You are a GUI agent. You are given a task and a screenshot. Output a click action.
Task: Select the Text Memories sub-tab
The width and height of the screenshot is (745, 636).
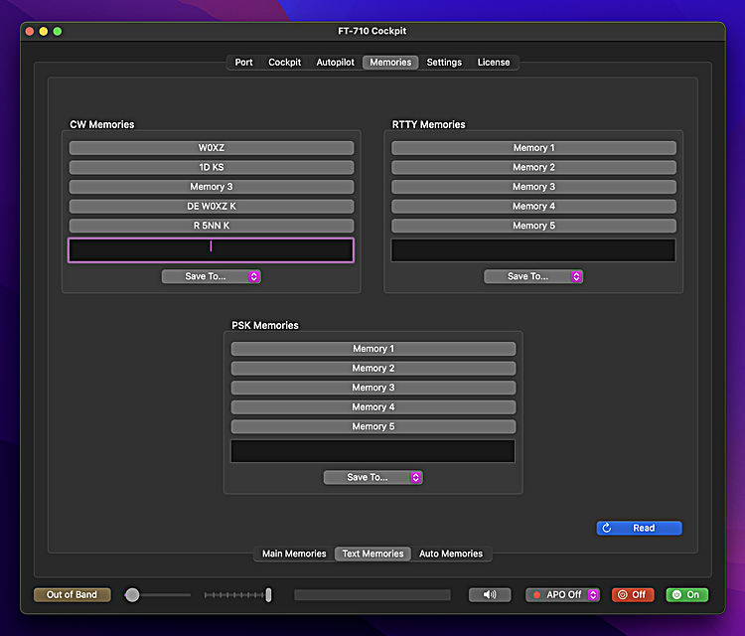click(372, 554)
